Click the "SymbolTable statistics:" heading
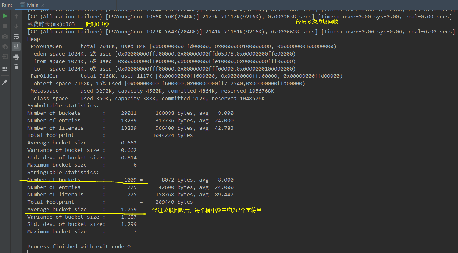The width and height of the screenshot is (458, 253). pyautogui.click(x=63, y=105)
